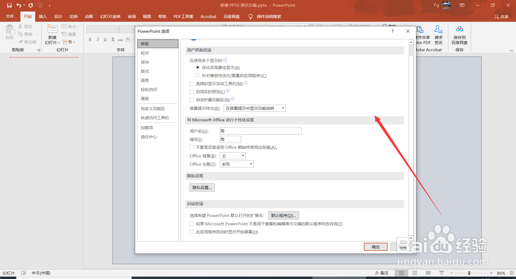Image resolution: width=516 pixels, height=279 pixels.
Task: Switch to Slide Sorter view icon
Action: [415, 273]
